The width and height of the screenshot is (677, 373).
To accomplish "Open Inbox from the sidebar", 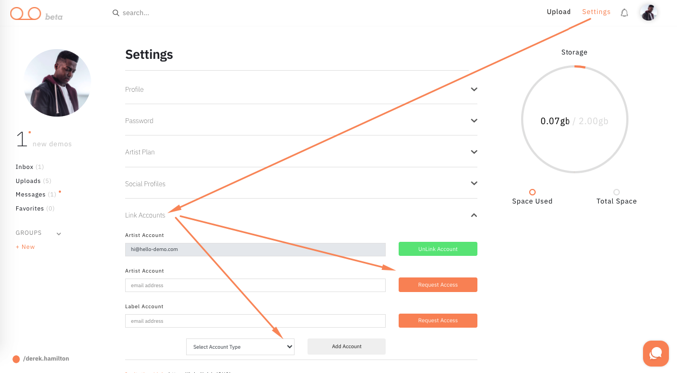I will tap(25, 167).
